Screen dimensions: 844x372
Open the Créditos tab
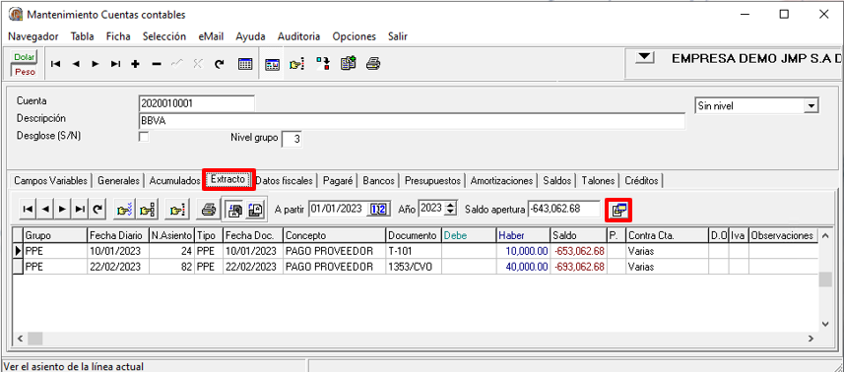(x=641, y=181)
